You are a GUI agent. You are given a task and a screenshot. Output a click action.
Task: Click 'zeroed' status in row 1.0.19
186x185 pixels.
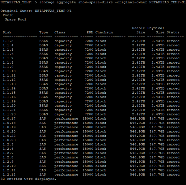pyautogui.click(x=173, y=127)
